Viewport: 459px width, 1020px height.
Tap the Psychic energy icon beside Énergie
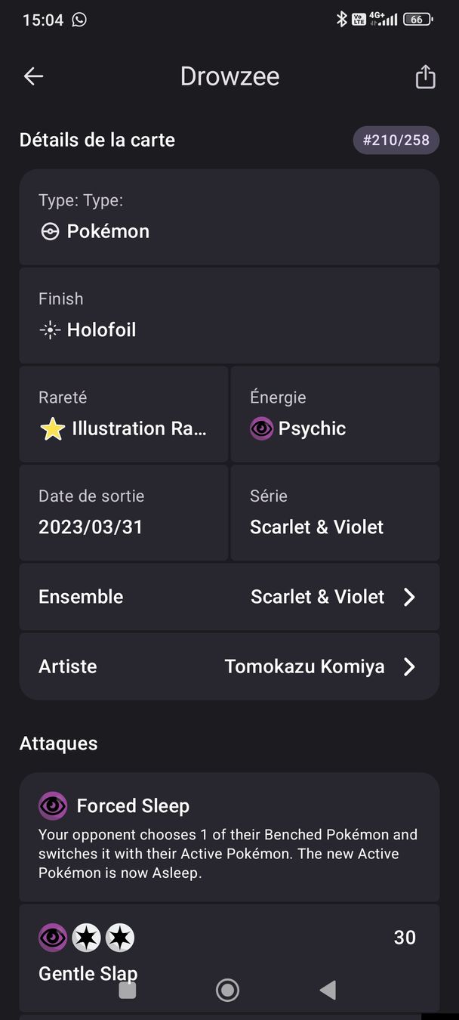click(261, 429)
